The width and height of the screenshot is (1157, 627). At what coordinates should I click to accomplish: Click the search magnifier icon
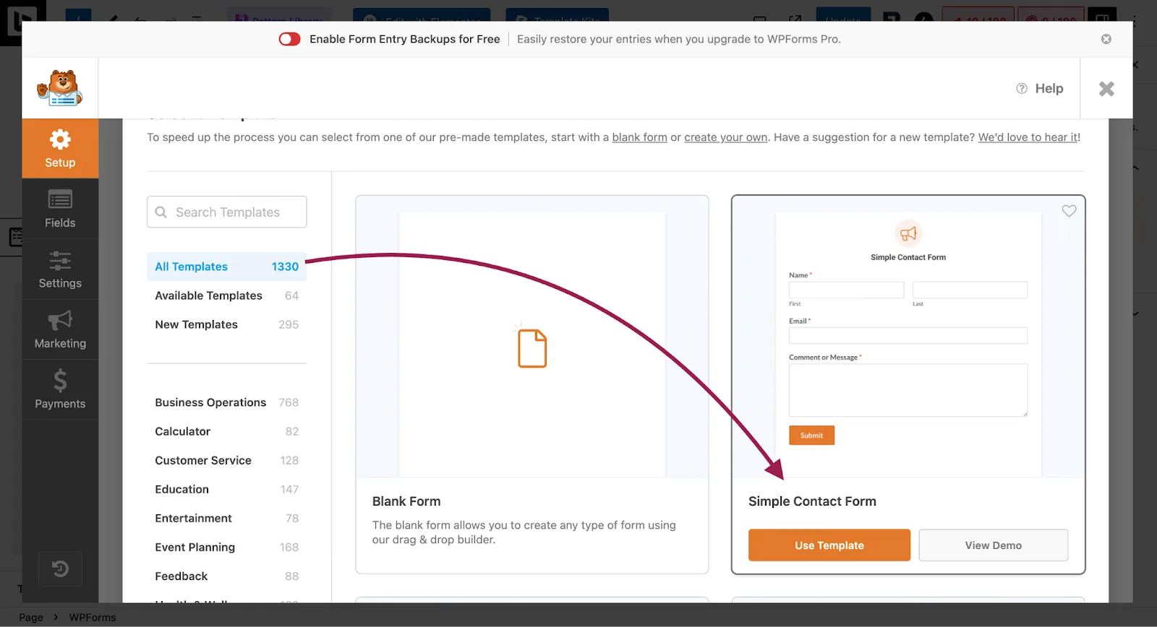pos(161,212)
